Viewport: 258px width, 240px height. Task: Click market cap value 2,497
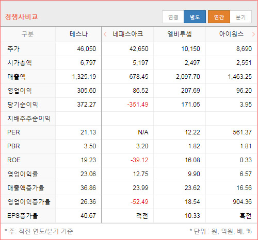pyautogui.click(x=192, y=63)
